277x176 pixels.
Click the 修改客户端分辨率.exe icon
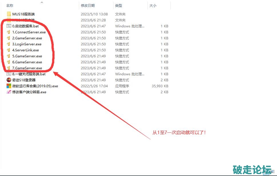(9, 92)
